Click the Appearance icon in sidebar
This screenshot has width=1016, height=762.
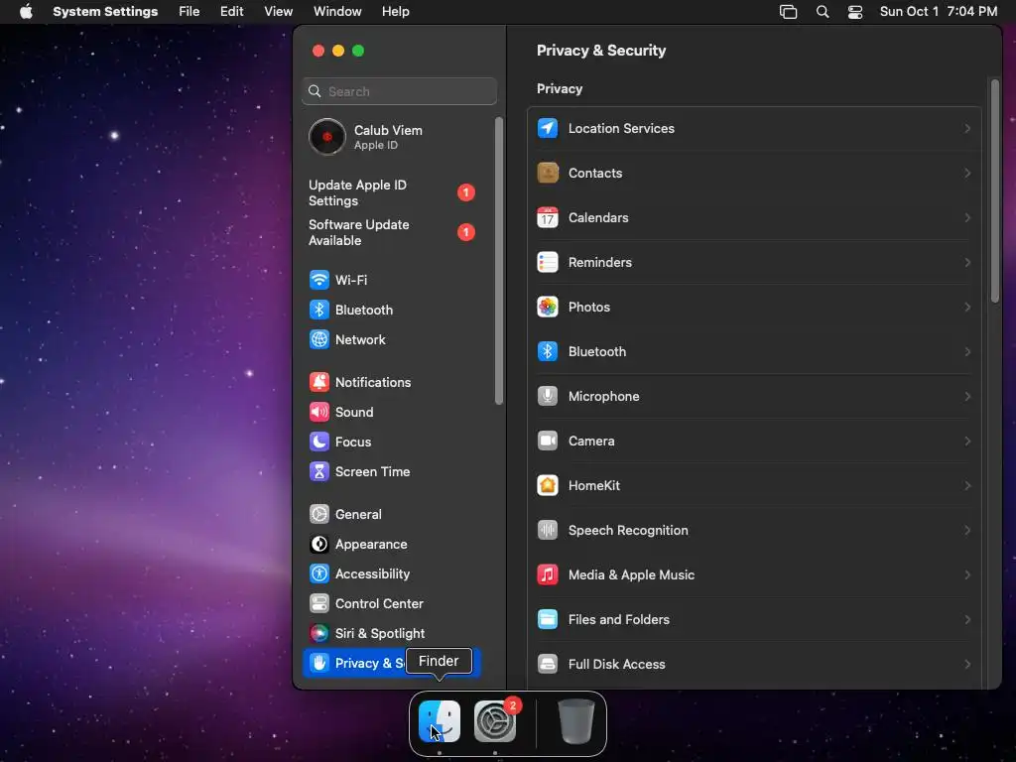pyautogui.click(x=318, y=545)
